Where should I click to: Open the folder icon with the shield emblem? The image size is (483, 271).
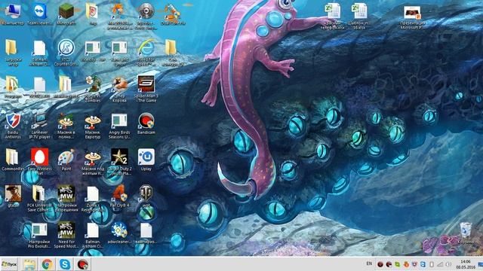93,14
